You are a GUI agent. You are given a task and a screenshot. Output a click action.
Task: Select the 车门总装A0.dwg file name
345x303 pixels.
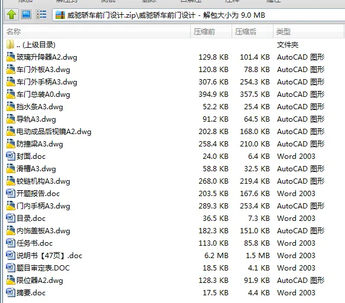[43, 95]
